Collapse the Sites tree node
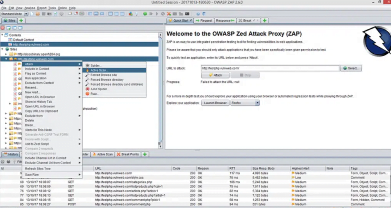Image resolution: width=391 pixels, height=208 pixels. (2, 49)
